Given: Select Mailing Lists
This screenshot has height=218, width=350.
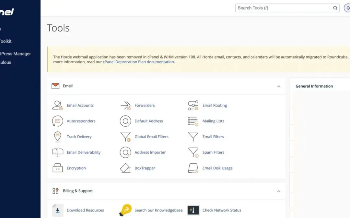Looking at the screenshot, I should 213,121.
